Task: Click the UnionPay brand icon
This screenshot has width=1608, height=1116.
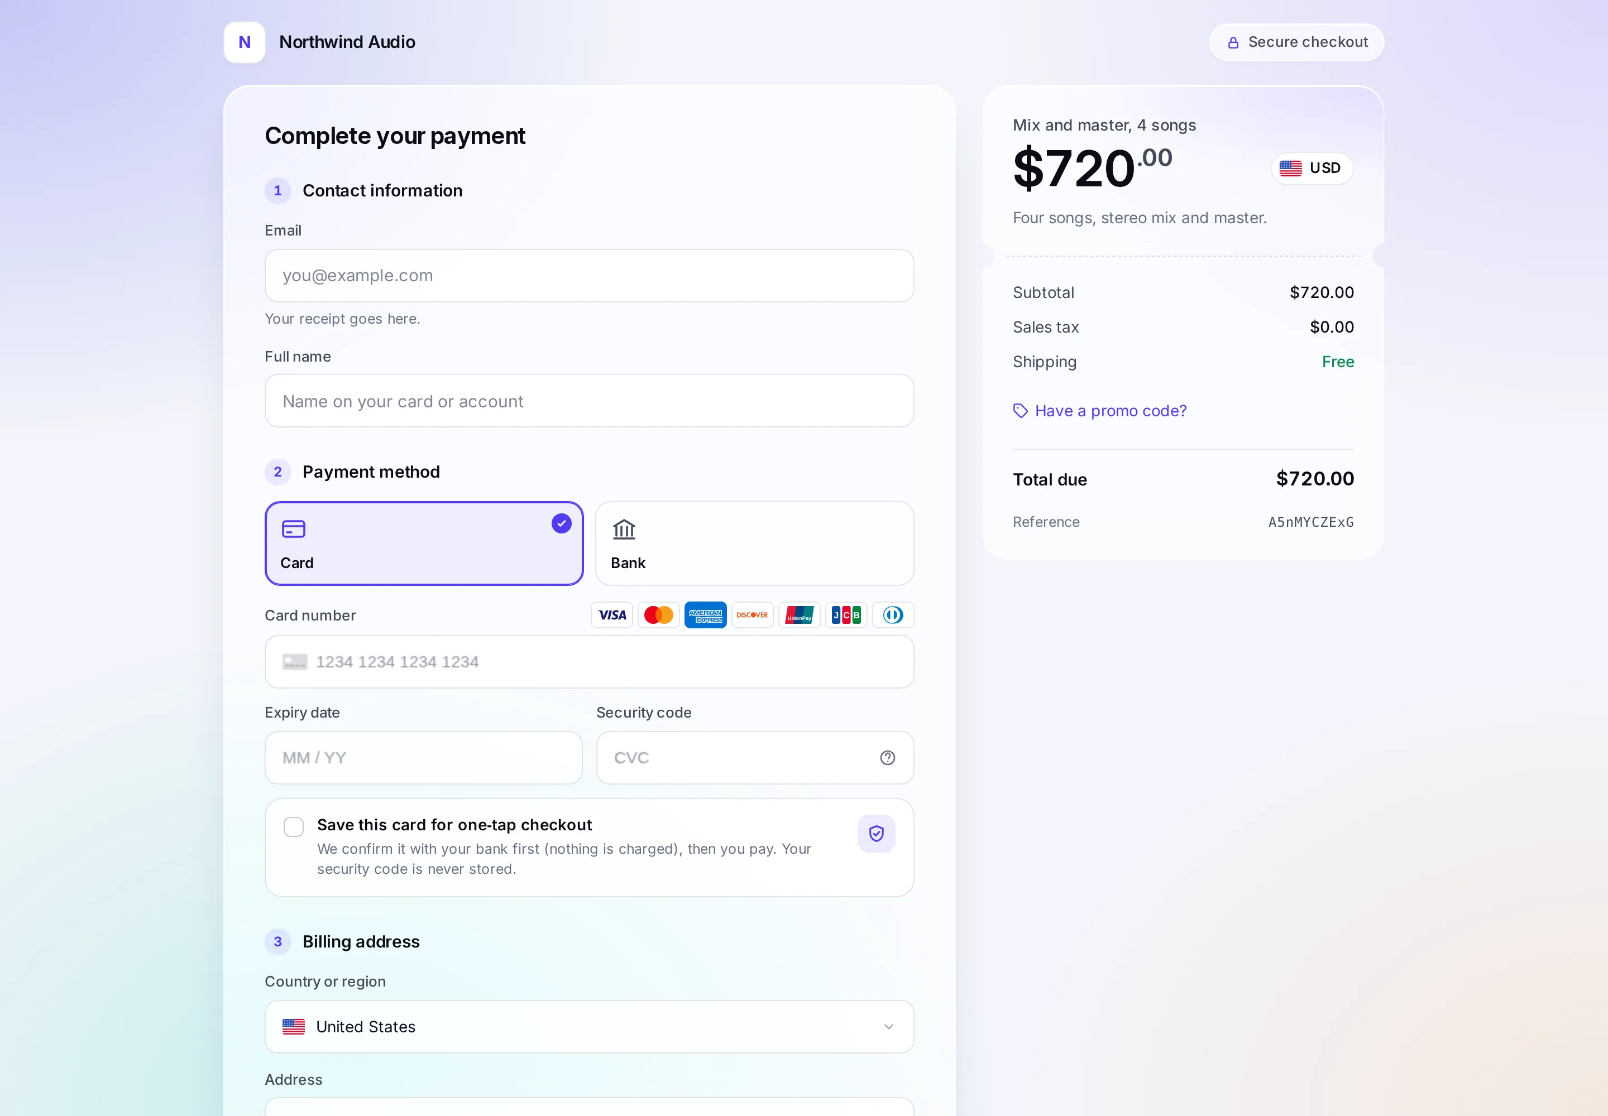Action: [799, 615]
